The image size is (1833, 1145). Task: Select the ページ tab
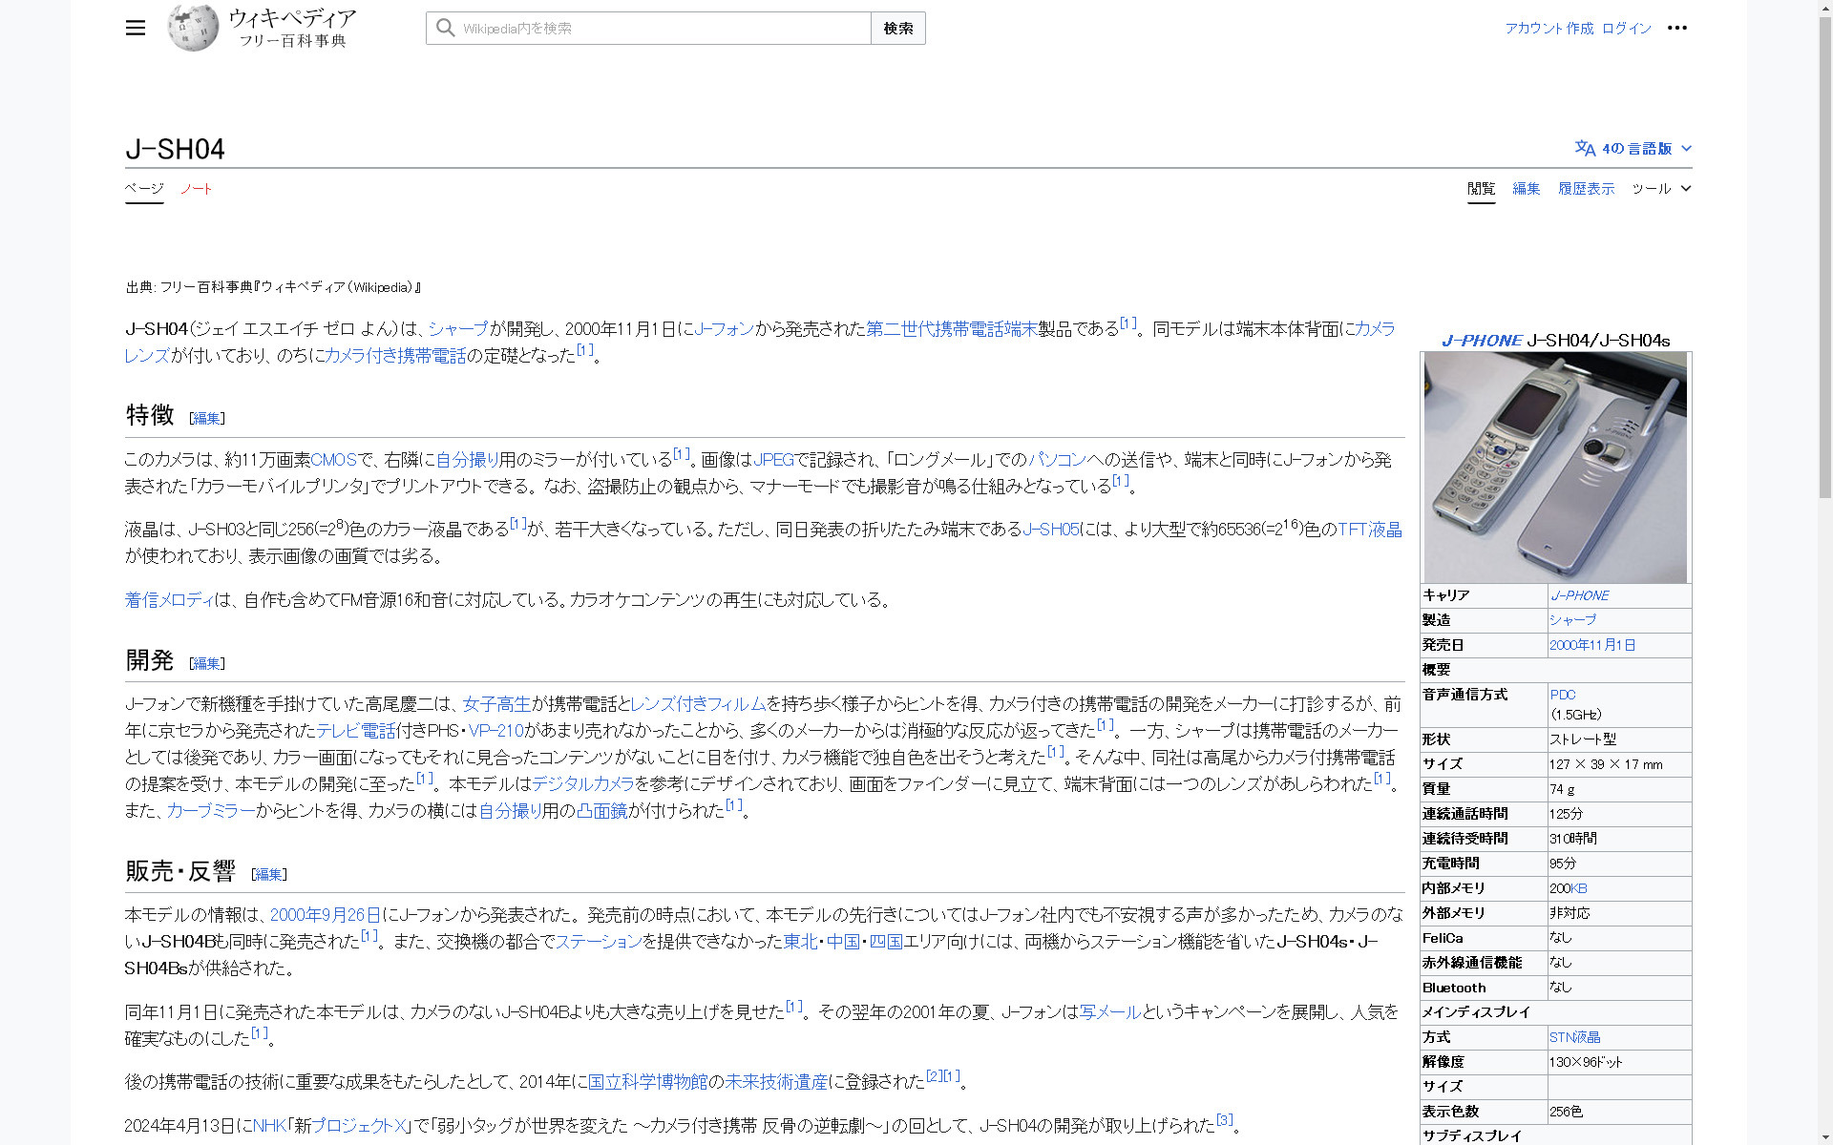coord(143,189)
